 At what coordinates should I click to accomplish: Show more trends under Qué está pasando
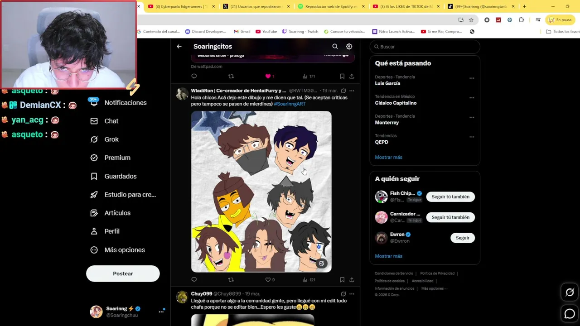pos(388,157)
